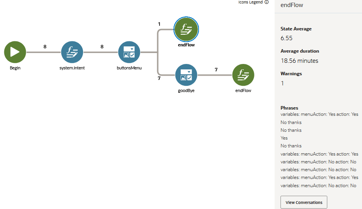Select the system.intent node icon
362x209 pixels.
coord(72,52)
